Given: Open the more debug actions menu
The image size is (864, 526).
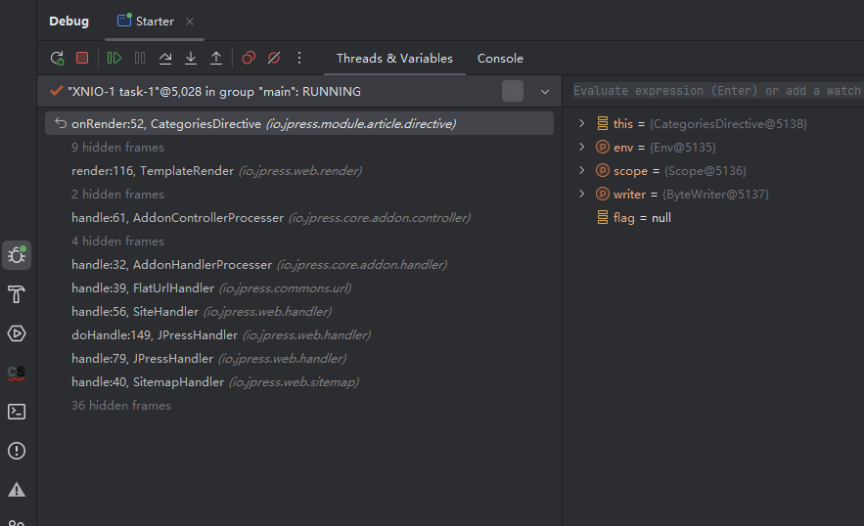Looking at the screenshot, I should 299,59.
